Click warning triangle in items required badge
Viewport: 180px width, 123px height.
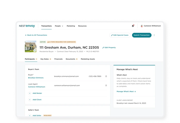pyautogui.click(x=48, y=42)
